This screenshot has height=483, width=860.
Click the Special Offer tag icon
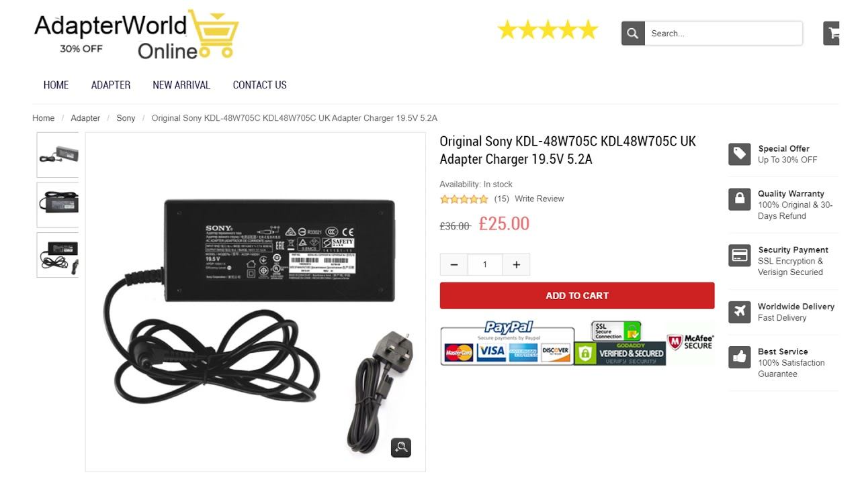click(740, 154)
